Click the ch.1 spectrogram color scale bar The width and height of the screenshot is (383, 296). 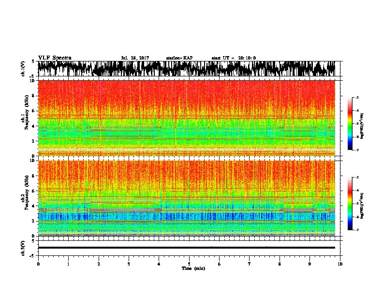[350, 124]
